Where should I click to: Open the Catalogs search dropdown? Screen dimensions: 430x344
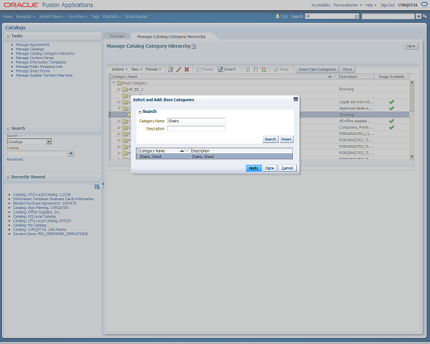[x=48, y=142]
